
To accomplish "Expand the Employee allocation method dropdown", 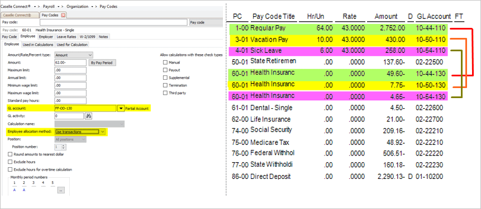I will (80, 132).
